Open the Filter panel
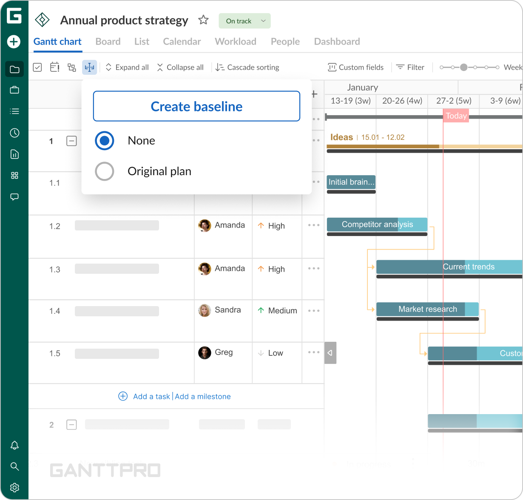This screenshot has height=500, width=523. pyautogui.click(x=410, y=67)
